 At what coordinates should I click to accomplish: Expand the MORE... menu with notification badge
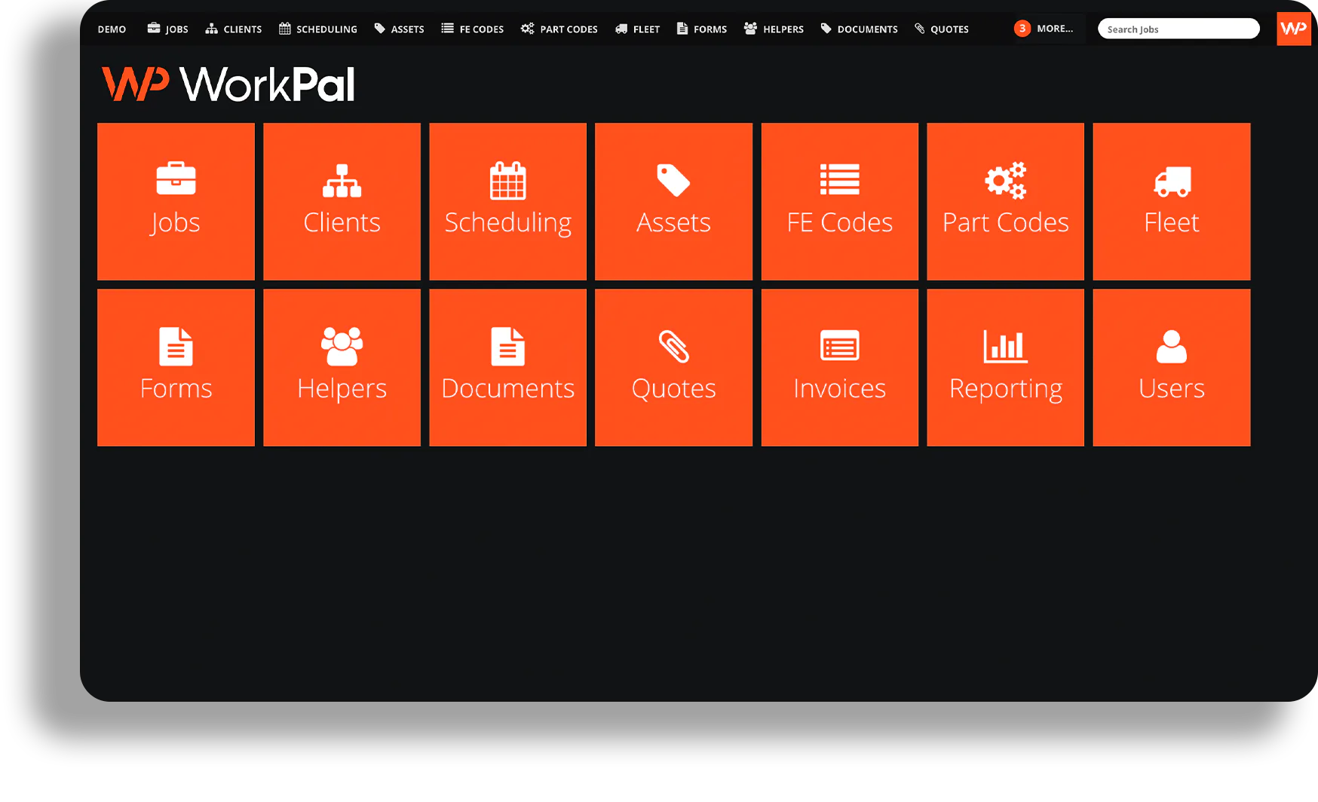point(1045,28)
